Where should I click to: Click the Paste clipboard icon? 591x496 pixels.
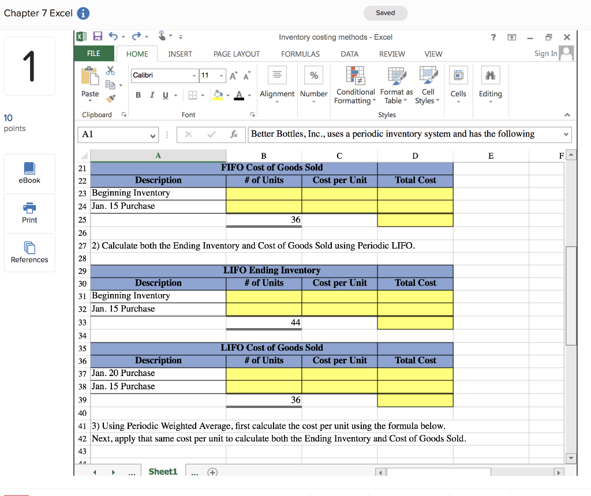pos(90,76)
